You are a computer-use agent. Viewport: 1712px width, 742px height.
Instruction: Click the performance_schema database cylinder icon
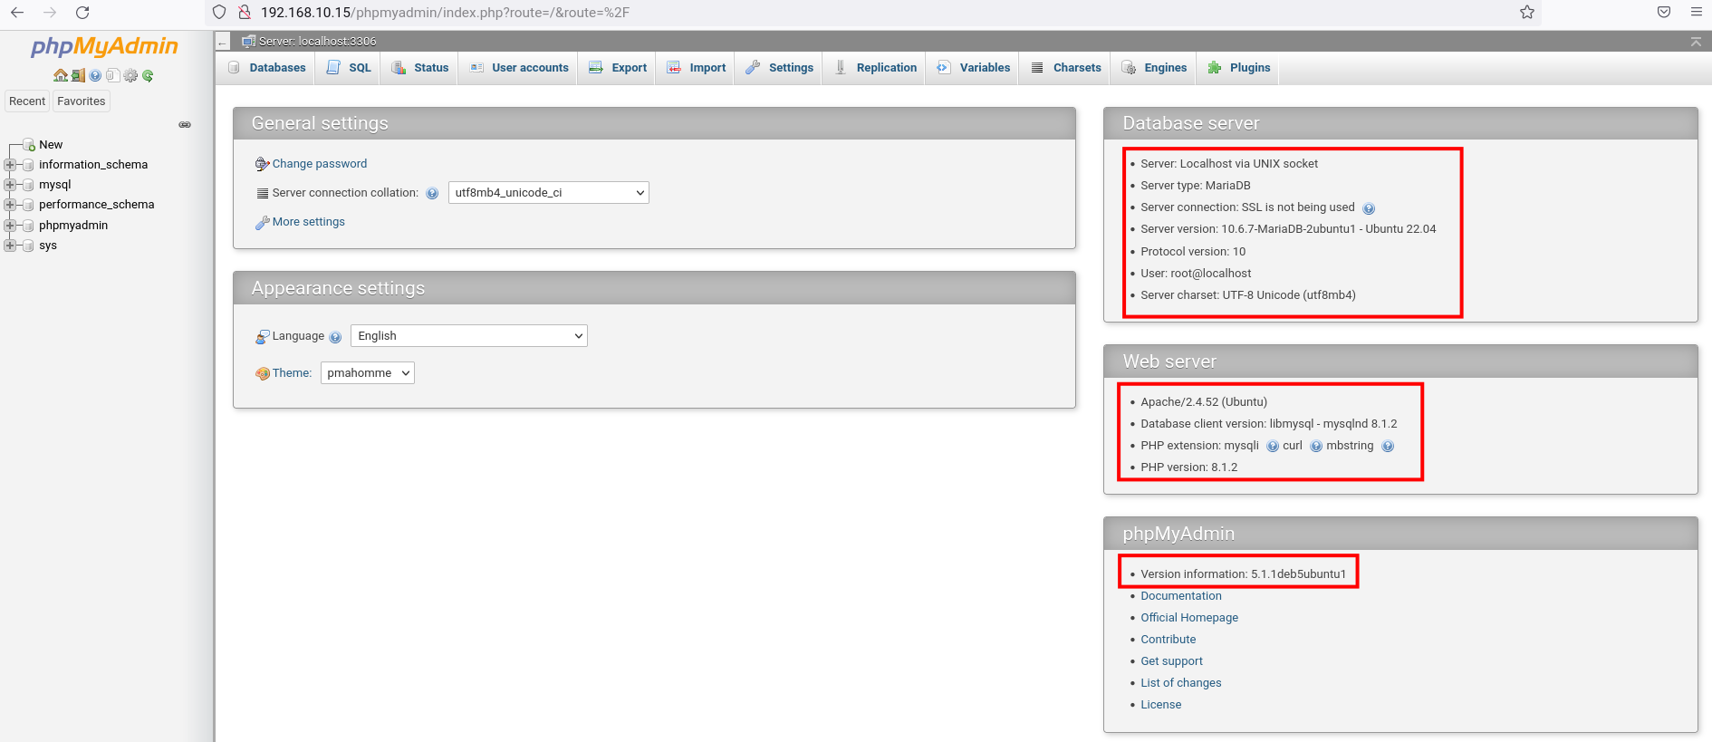click(28, 205)
